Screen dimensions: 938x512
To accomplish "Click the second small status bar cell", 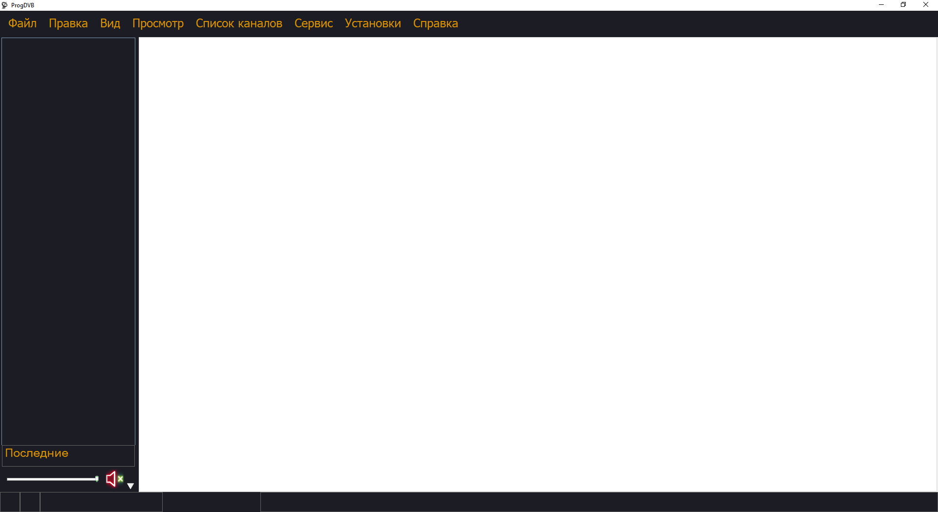I will pyautogui.click(x=30, y=502).
